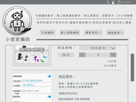
Task: Click the page vertical scrollbar handle
Action: click(x=132, y=67)
